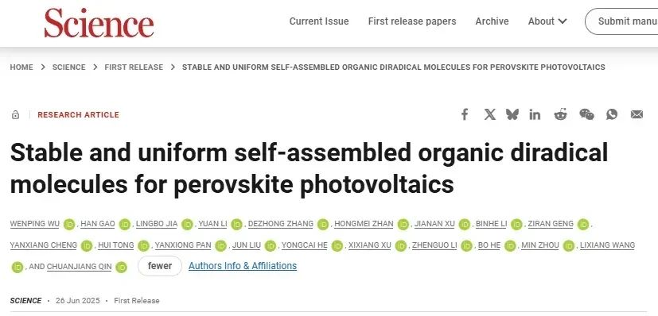Share on Reddit icon
The height and width of the screenshot is (316, 658).
560,114
